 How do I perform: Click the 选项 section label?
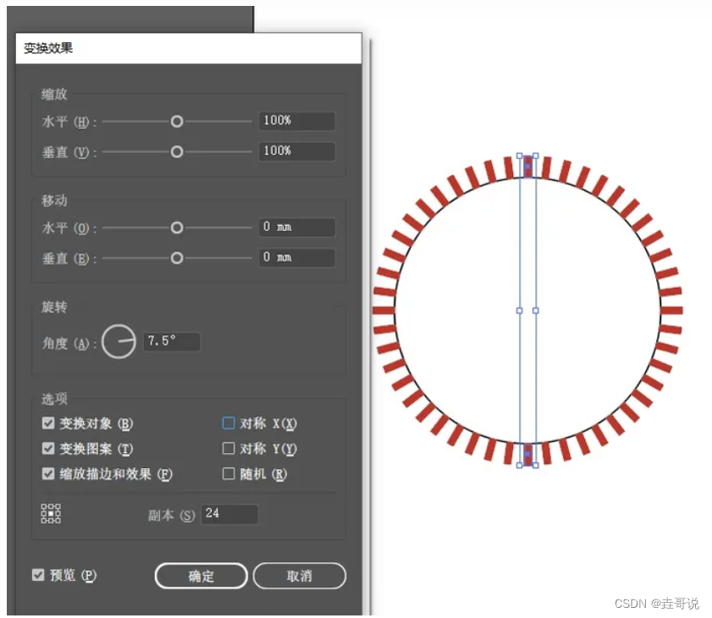click(54, 399)
